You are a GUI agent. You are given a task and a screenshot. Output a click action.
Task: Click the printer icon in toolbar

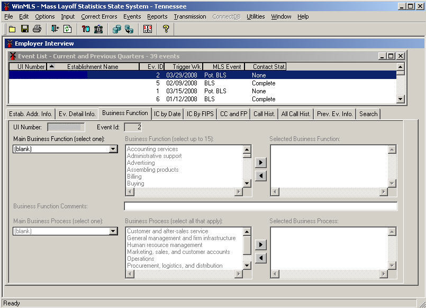[x=37, y=29]
